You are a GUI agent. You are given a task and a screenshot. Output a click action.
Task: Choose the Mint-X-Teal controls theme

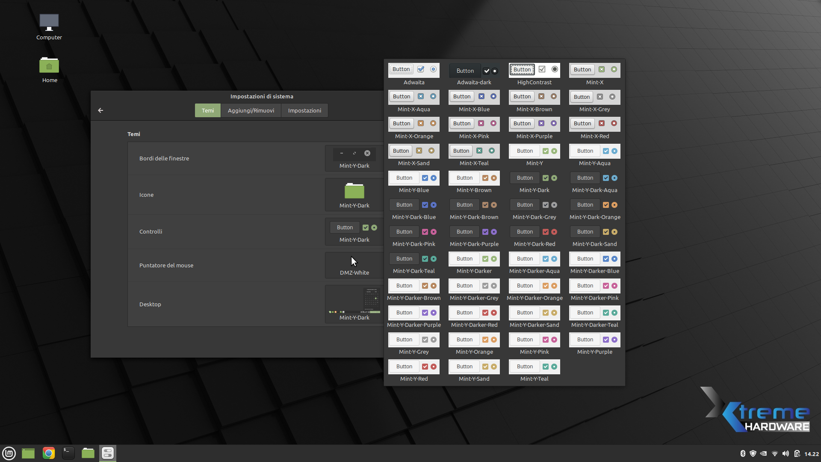(474, 151)
